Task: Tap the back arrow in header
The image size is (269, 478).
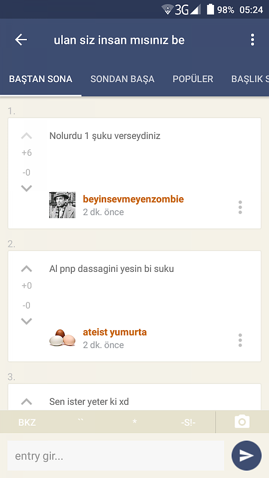Action: pos(21,40)
